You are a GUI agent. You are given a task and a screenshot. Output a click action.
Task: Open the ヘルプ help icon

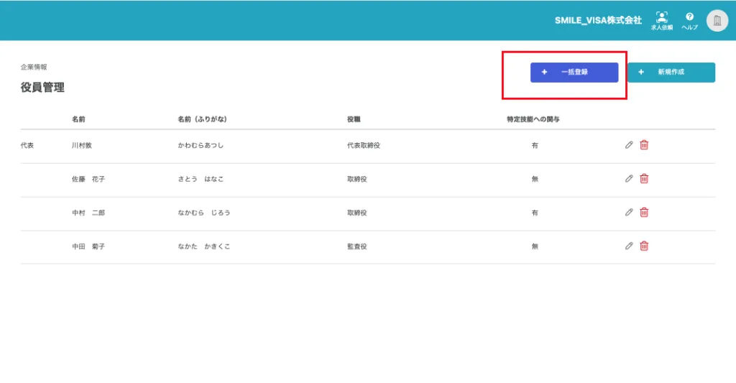click(x=689, y=20)
